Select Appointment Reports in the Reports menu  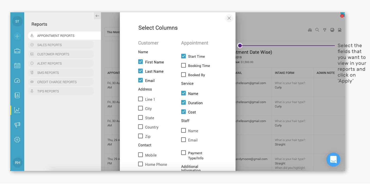(x=64, y=36)
